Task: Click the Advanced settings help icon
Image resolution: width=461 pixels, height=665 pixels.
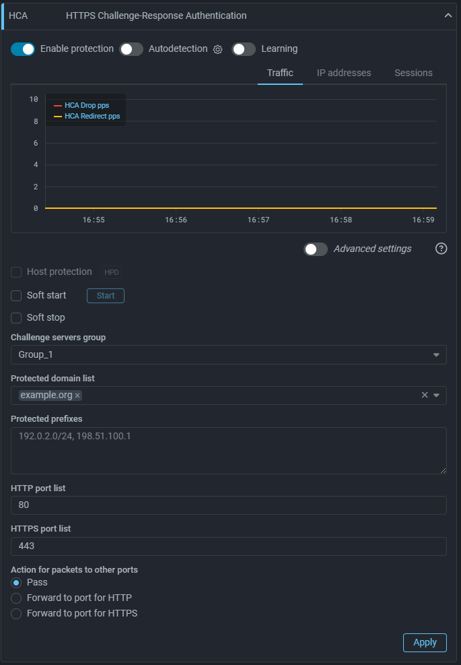Action: click(x=441, y=249)
